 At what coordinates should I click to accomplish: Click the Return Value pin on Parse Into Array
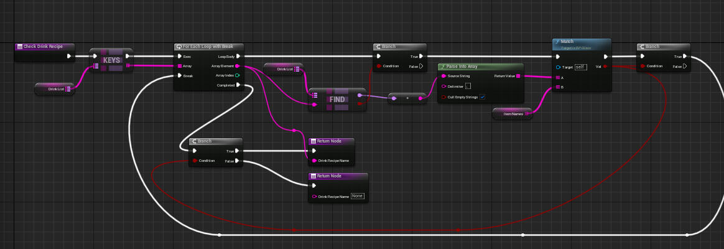518,76
